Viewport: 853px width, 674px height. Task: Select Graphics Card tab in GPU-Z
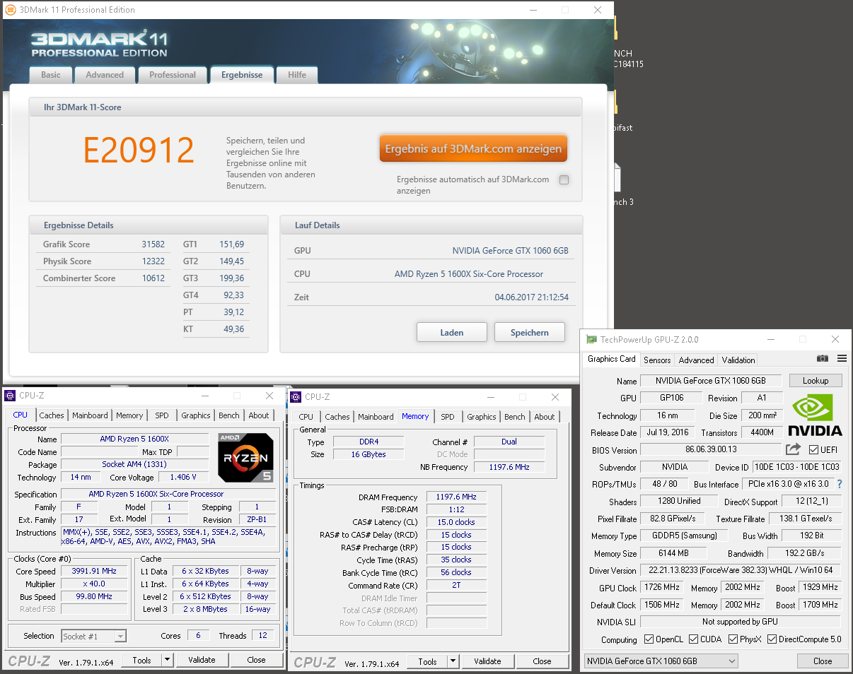point(612,359)
